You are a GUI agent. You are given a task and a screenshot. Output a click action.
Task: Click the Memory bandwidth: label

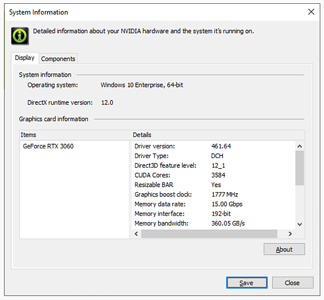click(x=161, y=223)
